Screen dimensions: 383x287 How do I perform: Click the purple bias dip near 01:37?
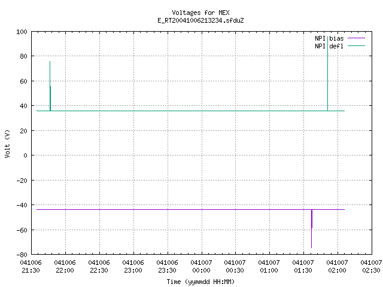coord(312,228)
